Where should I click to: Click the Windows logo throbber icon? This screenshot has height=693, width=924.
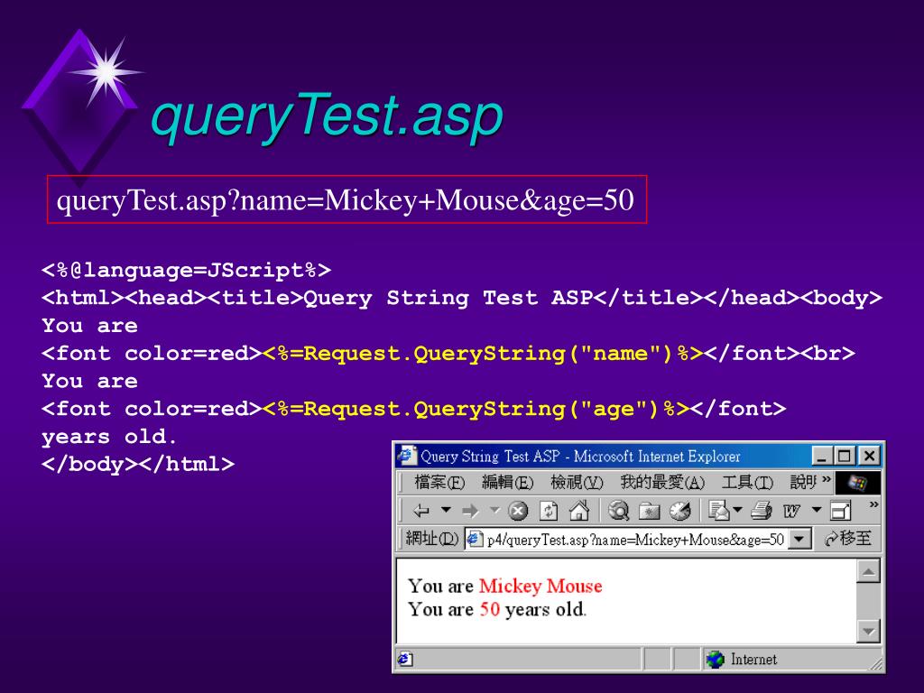pyautogui.click(x=857, y=484)
